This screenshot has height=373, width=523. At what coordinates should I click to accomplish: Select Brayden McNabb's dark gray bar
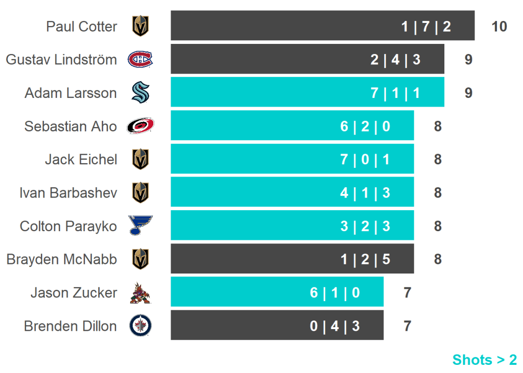tap(292, 259)
